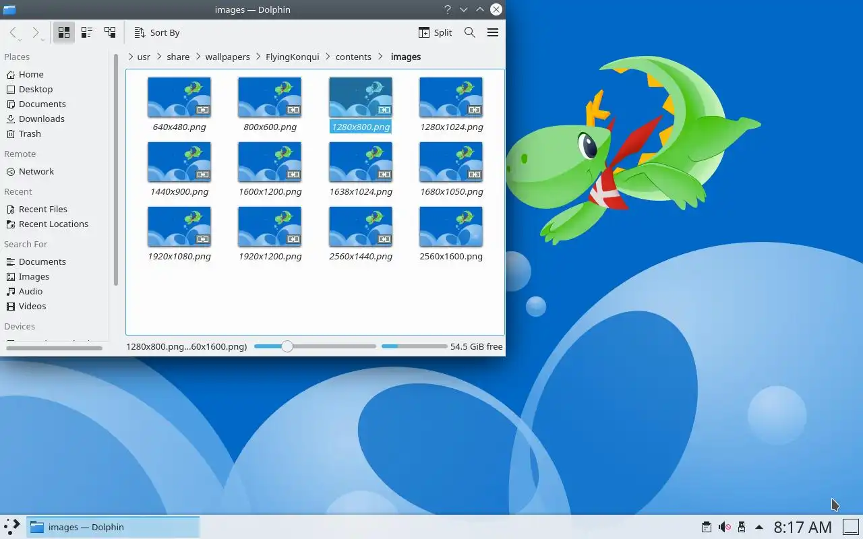Click the Trash icon in Places

pyautogui.click(x=11, y=133)
